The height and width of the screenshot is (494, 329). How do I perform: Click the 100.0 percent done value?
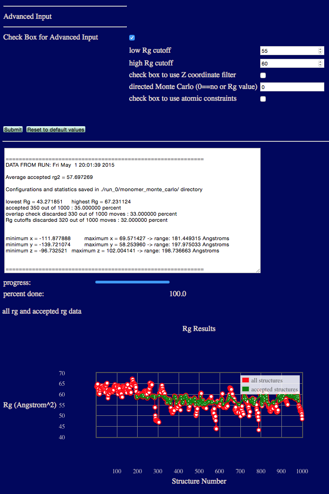pyautogui.click(x=178, y=294)
